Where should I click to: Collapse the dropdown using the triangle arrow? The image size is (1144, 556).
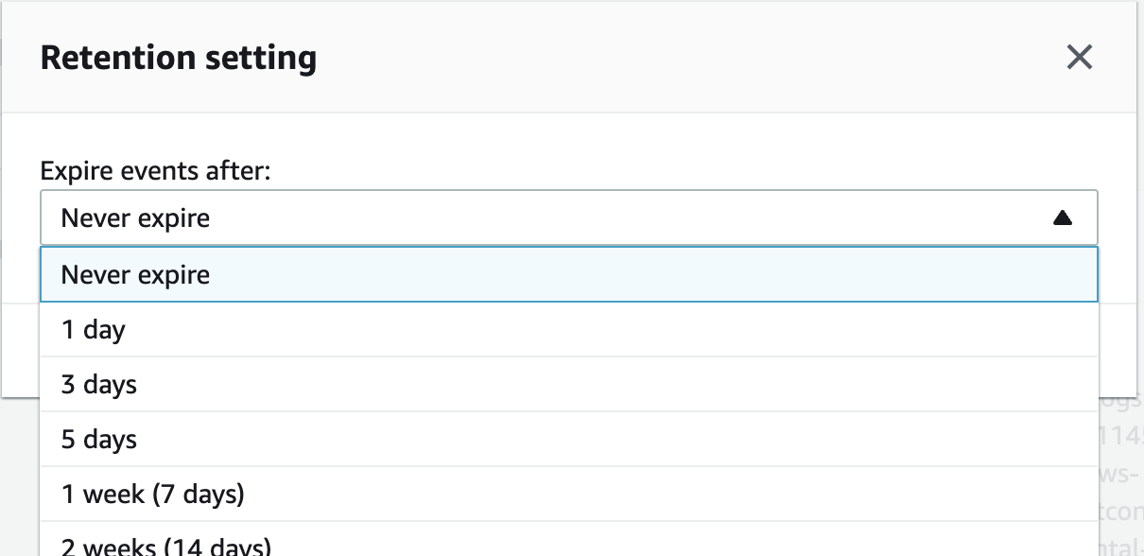[1062, 218]
